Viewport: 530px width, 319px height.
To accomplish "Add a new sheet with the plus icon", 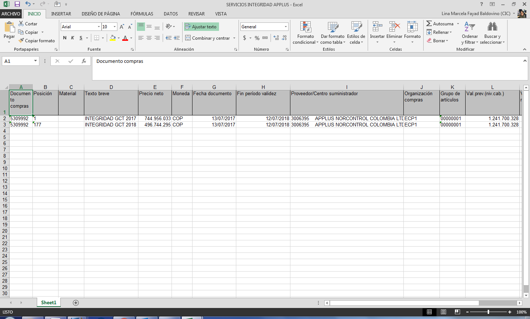I will (76, 303).
